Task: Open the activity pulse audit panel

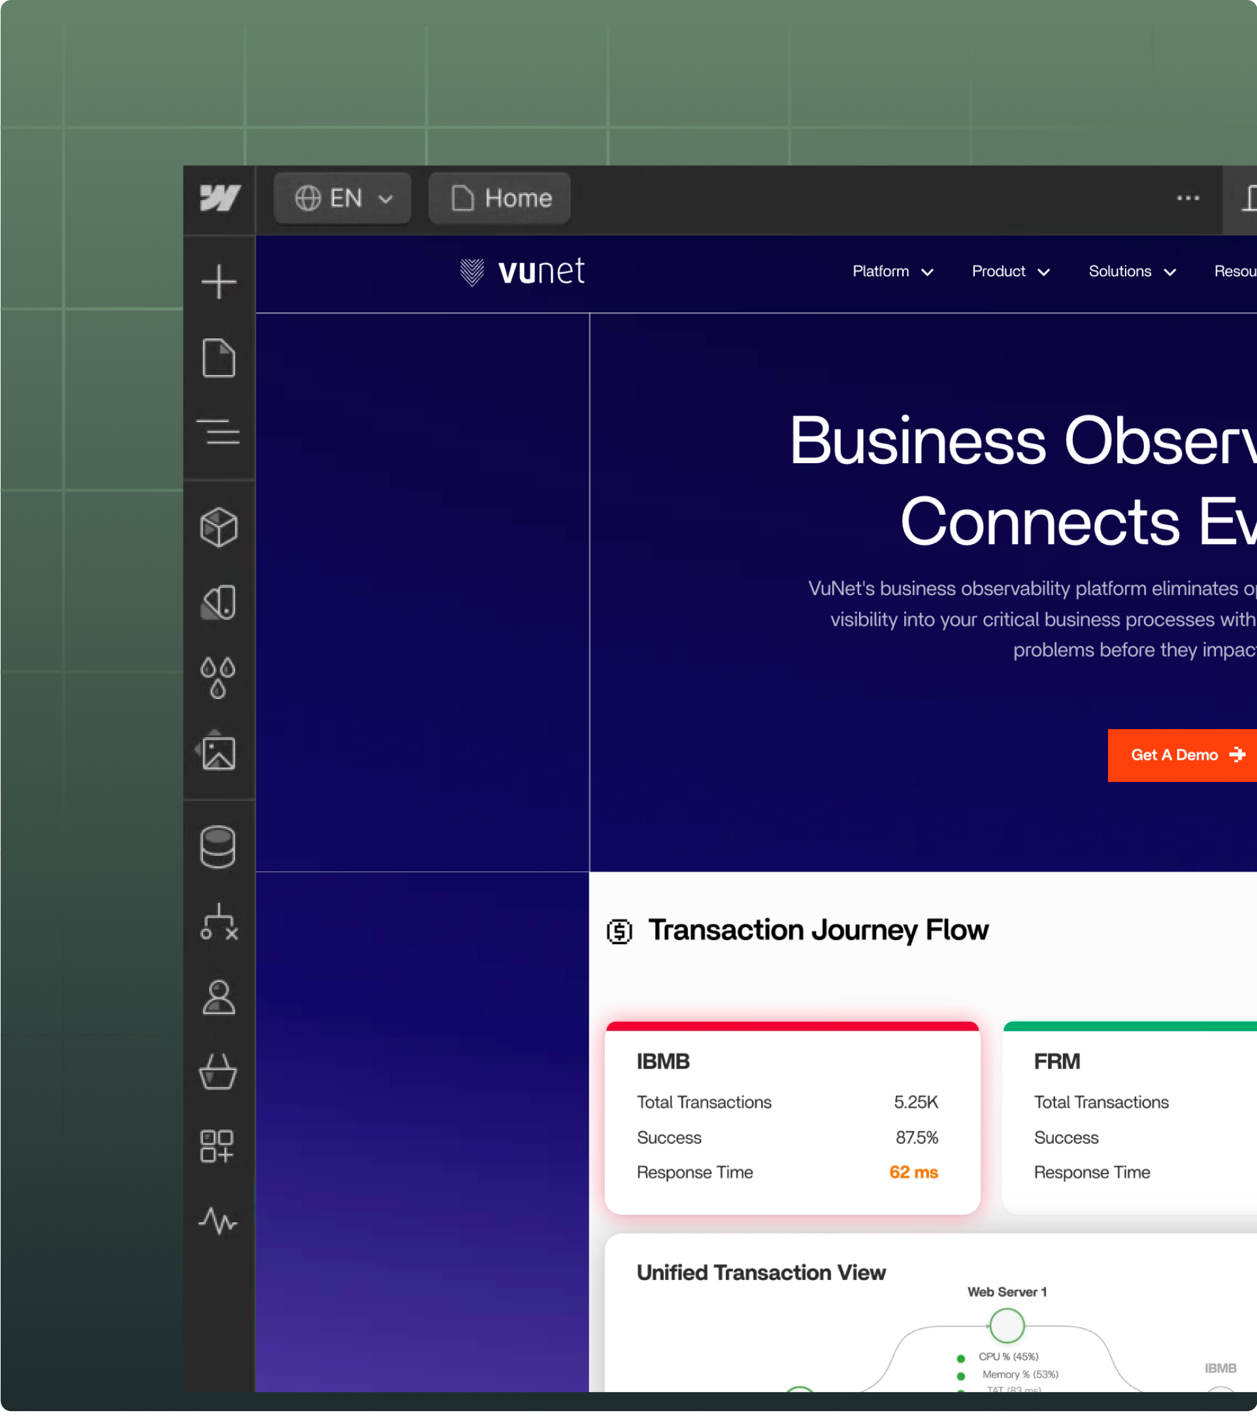Action: pos(218,1221)
